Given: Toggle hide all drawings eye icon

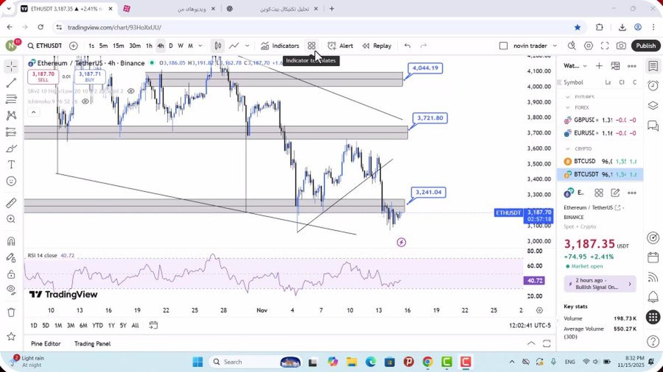Looking at the screenshot, I should 11,290.
